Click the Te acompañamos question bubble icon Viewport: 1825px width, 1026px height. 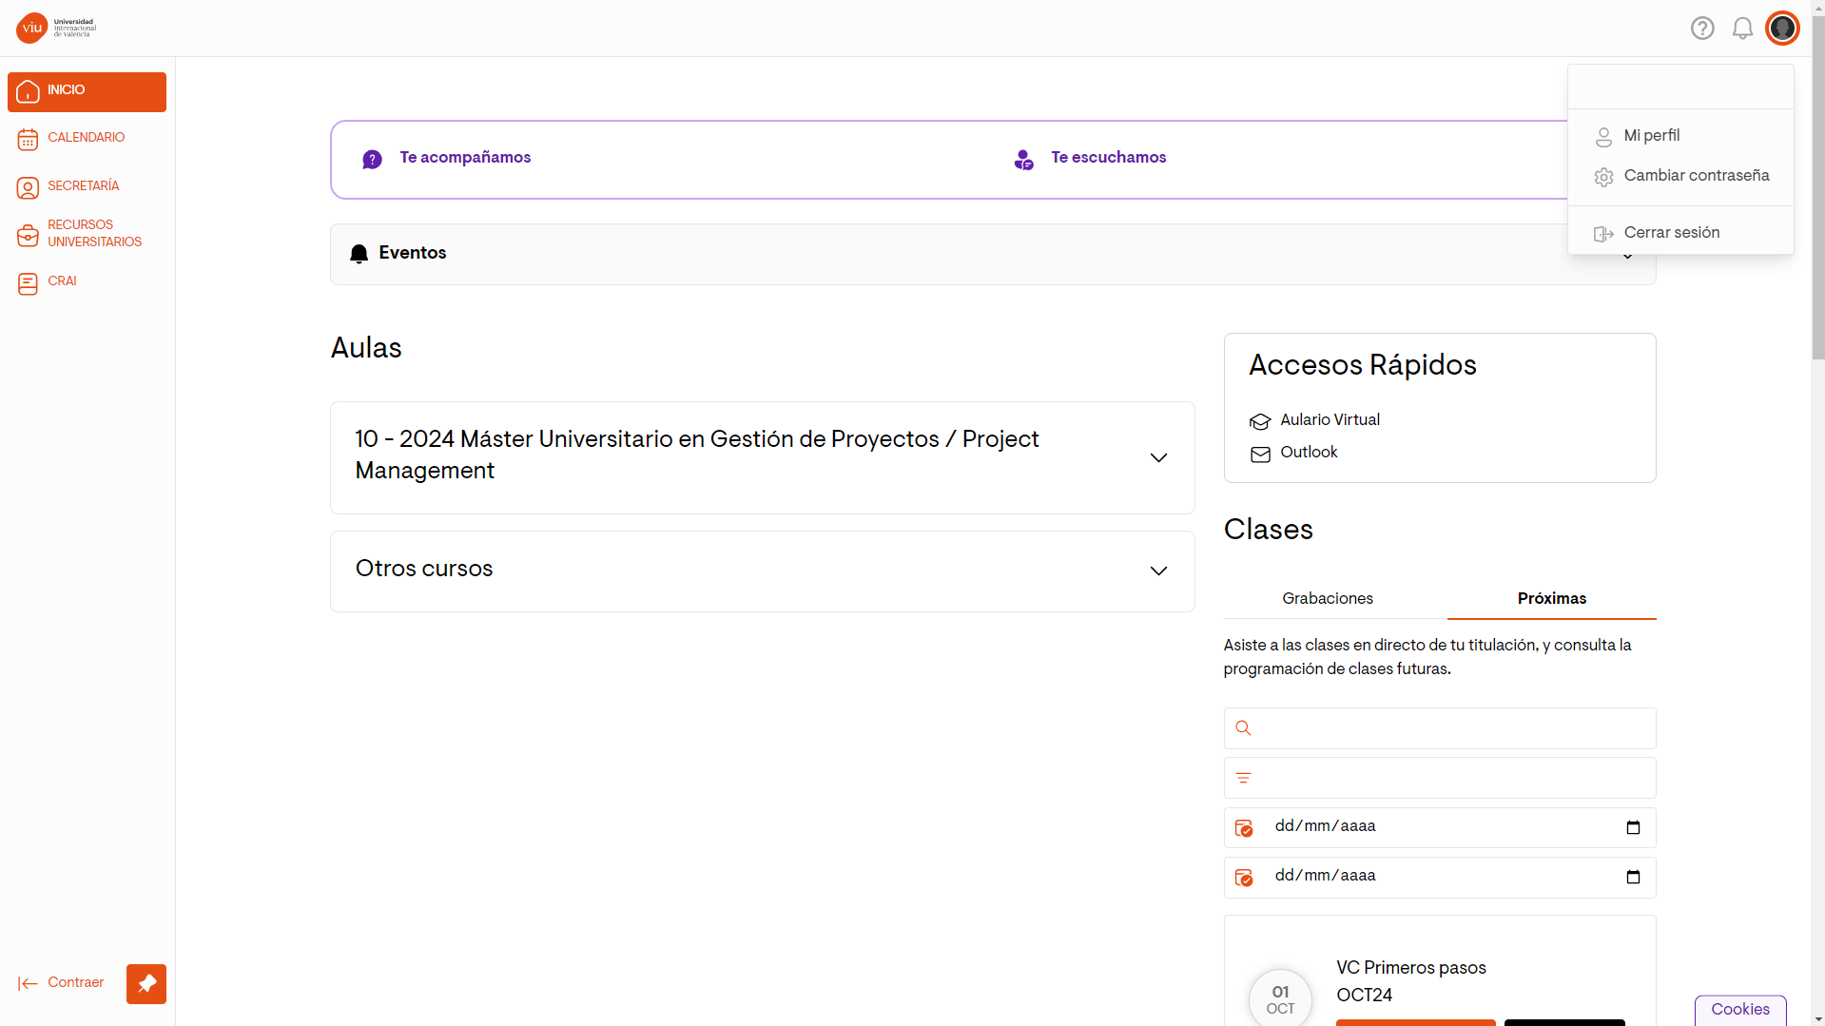pos(373,160)
